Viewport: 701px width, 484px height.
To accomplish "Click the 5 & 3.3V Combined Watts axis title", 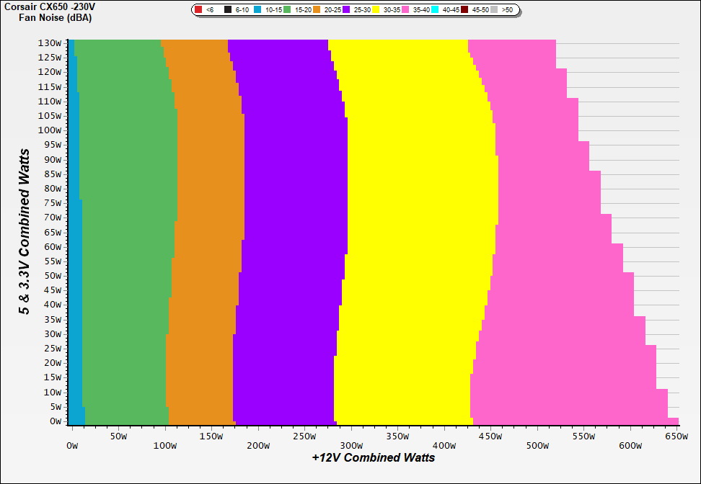I will 25,232.
